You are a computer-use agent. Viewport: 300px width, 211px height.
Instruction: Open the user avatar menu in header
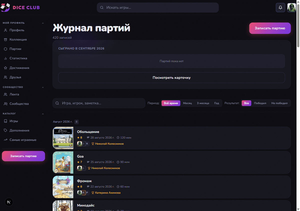pyautogui.click(x=291, y=7)
